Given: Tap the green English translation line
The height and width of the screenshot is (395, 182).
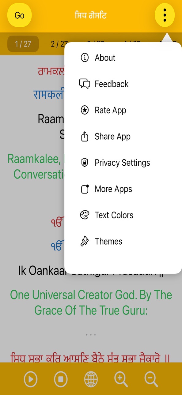Looking at the screenshot, I should [91, 303].
